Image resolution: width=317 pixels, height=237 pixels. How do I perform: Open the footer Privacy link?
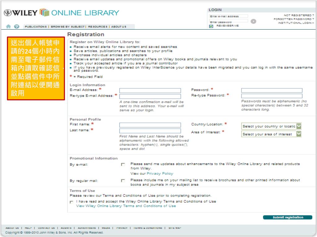point(122,228)
